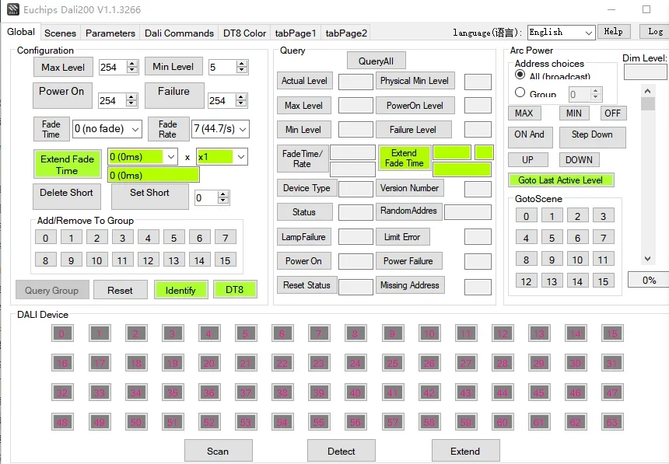Click the Help button

[614, 32]
